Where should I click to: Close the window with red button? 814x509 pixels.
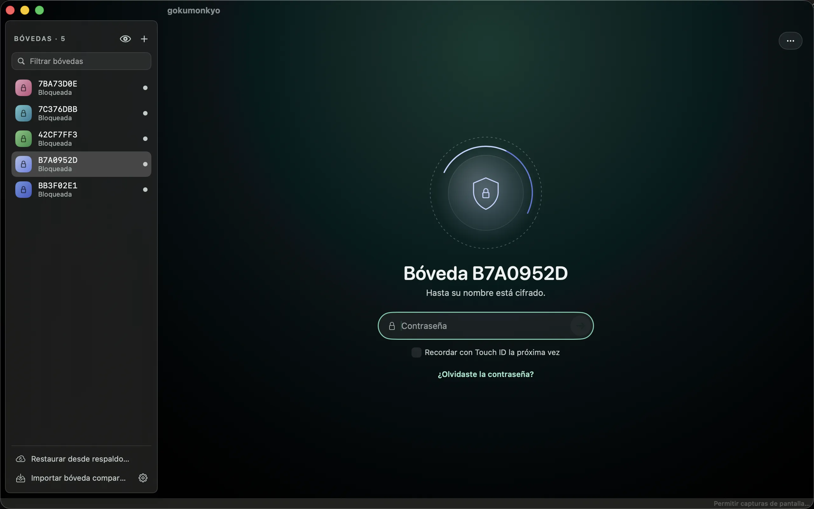click(10, 10)
